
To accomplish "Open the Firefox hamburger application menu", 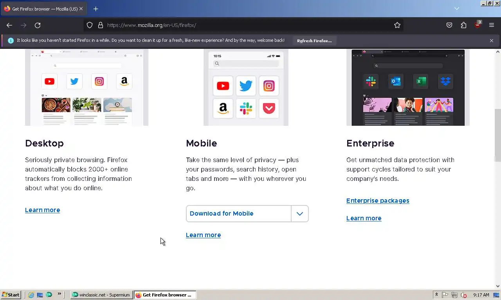I will pyautogui.click(x=492, y=25).
